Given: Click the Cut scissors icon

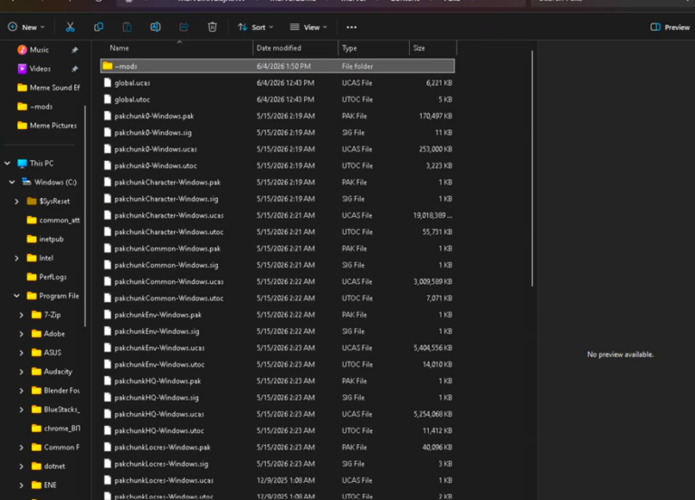Looking at the screenshot, I should [x=70, y=27].
